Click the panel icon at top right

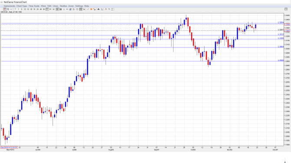286,9
